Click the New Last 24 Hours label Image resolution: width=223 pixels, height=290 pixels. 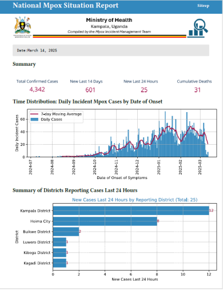[x=141, y=81]
